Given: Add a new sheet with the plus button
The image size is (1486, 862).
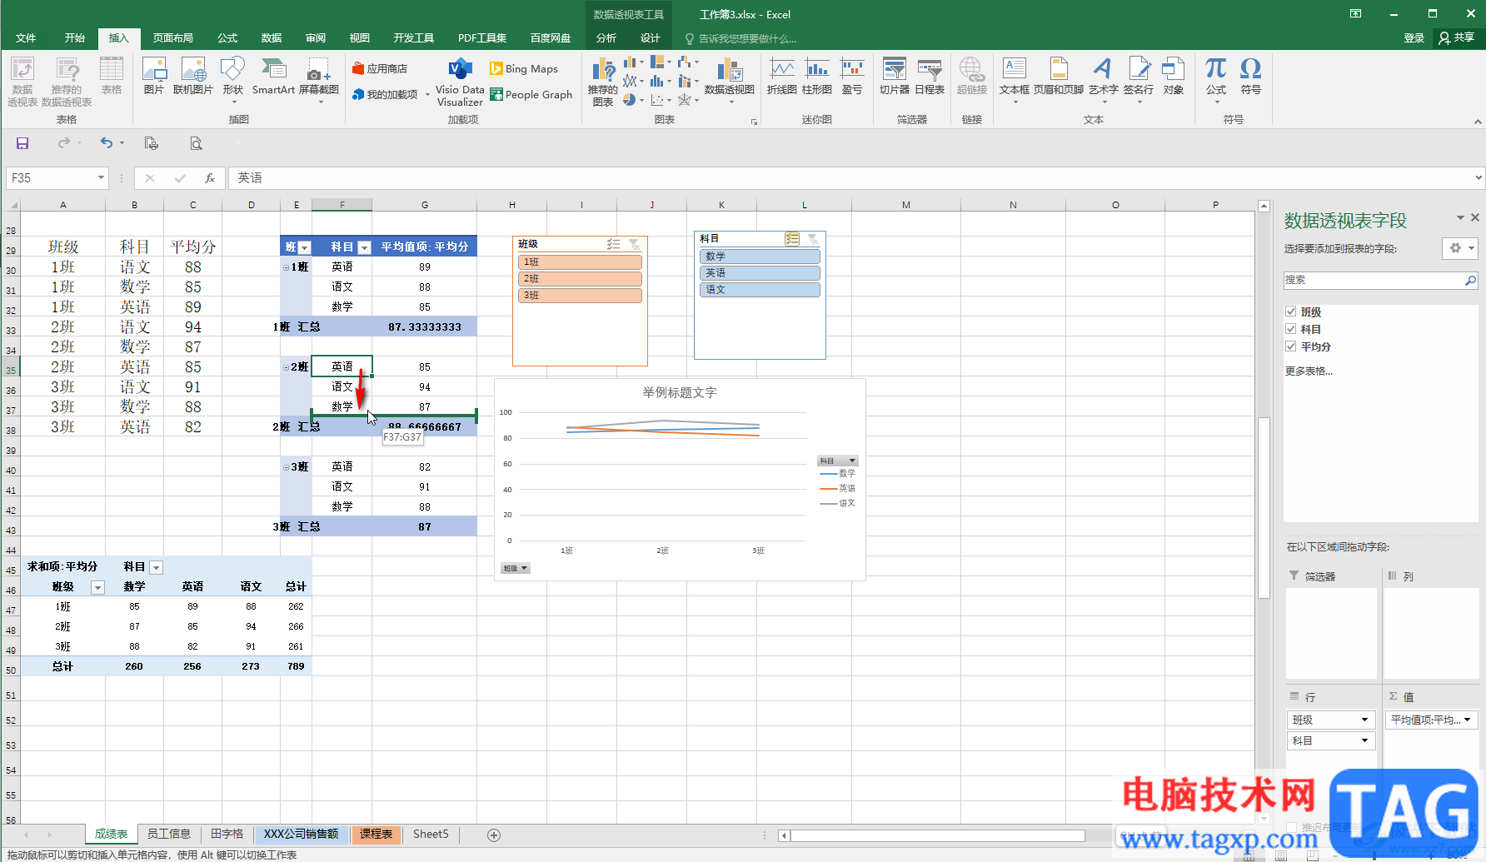Looking at the screenshot, I should pos(493,835).
